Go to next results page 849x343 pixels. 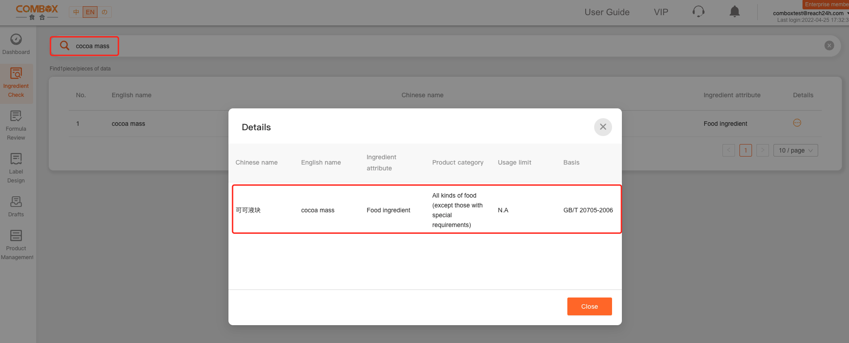[763, 150]
